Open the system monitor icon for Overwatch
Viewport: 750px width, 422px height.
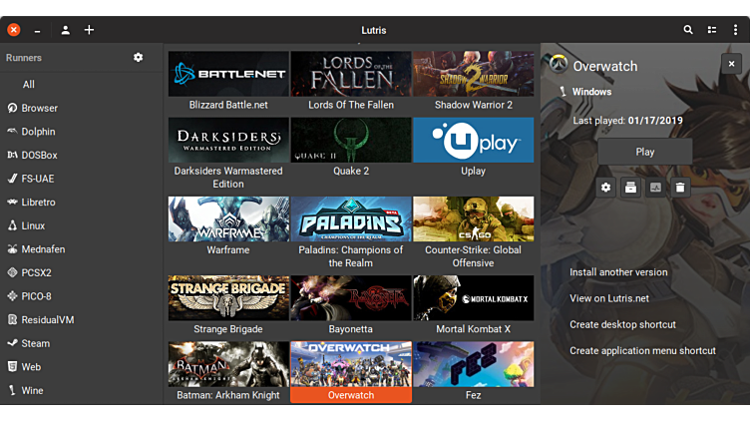[655, 188]
